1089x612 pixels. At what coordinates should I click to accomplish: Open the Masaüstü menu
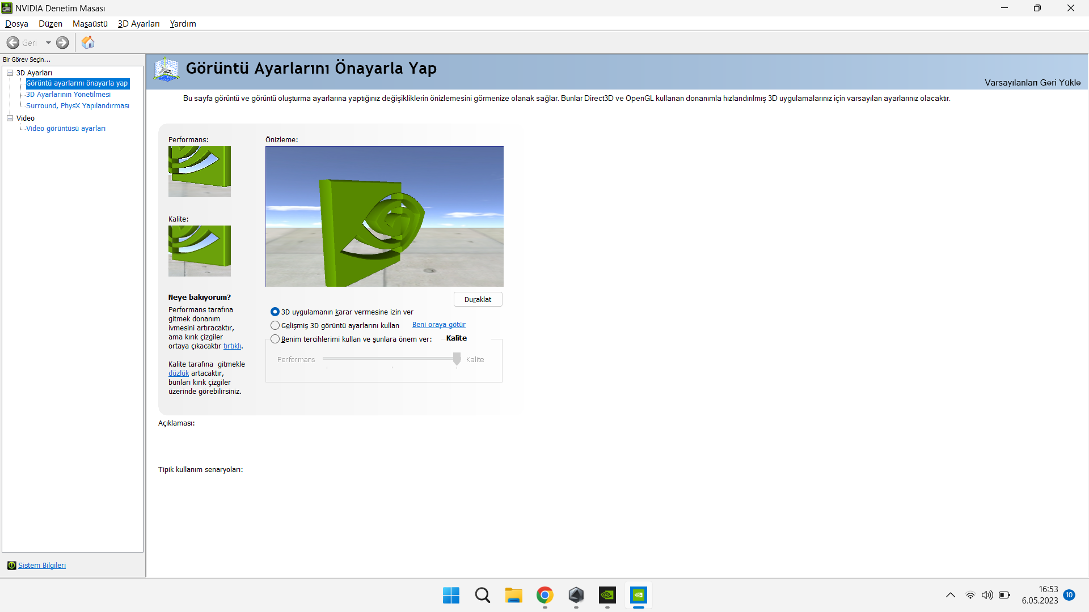point(90,24)
